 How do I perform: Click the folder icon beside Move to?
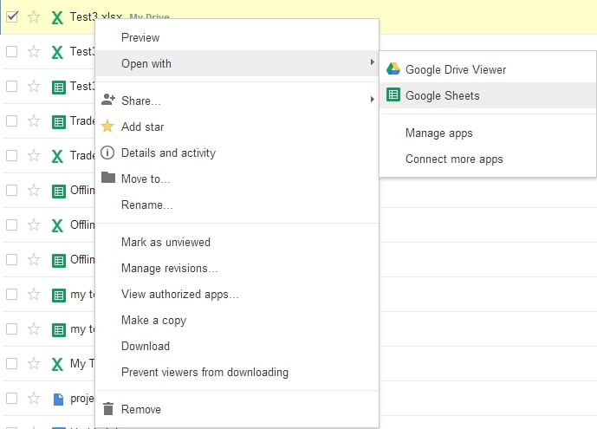108,178
